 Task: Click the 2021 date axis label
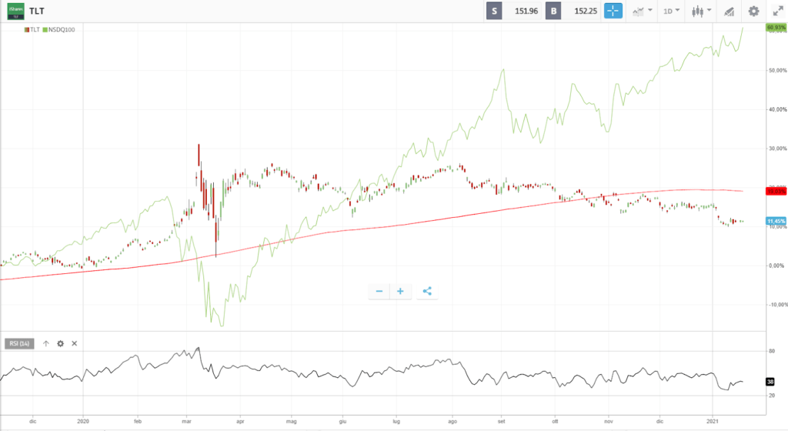712,422
